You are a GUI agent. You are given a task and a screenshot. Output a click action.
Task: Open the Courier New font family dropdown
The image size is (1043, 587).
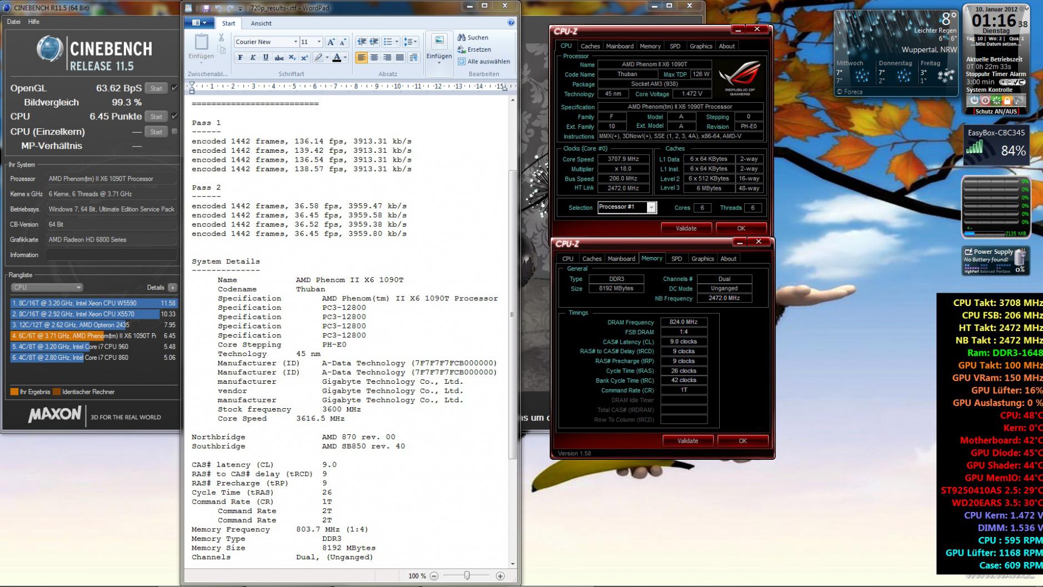coord(295,42)
